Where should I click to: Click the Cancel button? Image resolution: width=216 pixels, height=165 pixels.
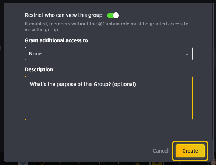[x=160, y=151]
